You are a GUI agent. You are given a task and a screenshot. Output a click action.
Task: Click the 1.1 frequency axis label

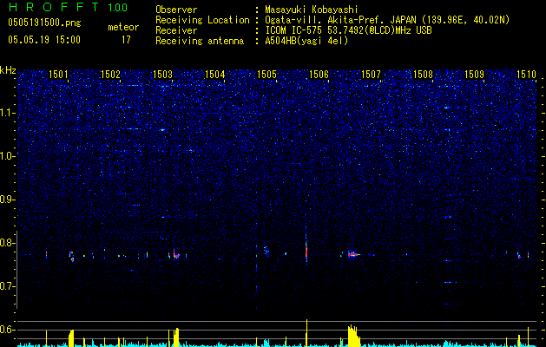pyautogui.click(x=8, y=113)
